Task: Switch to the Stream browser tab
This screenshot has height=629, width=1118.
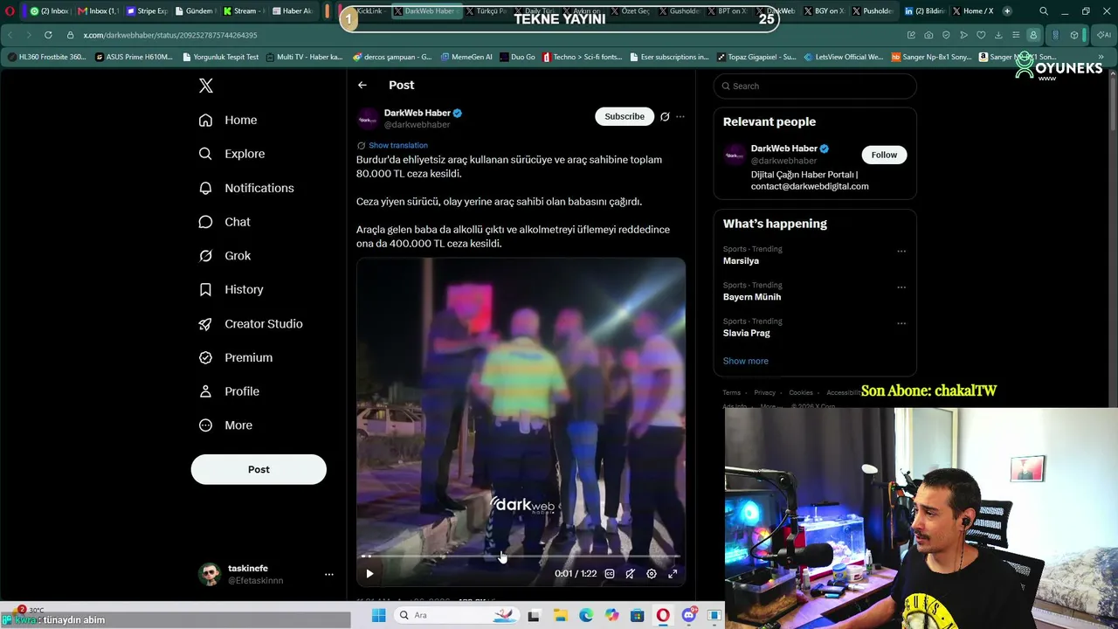Action: [245, 11]
